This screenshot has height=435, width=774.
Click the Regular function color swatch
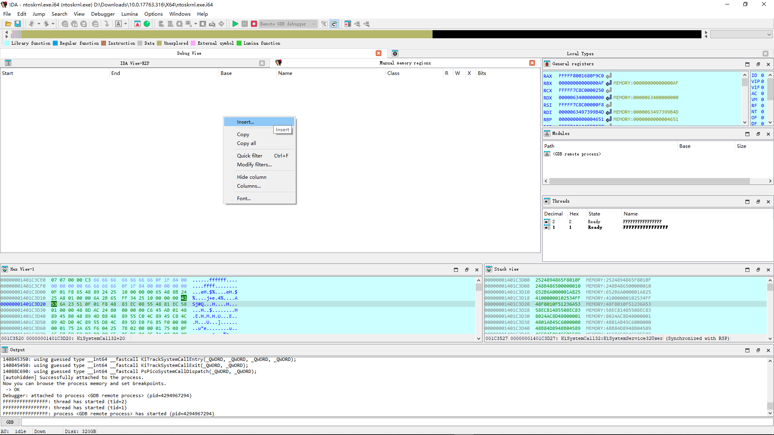(56, 43)
